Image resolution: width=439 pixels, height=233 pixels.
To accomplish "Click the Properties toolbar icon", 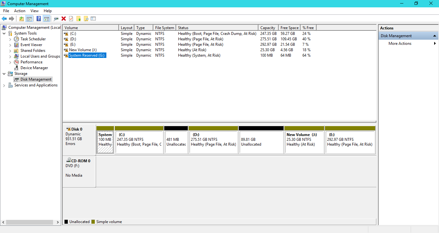I will click(x=71, y=18).
